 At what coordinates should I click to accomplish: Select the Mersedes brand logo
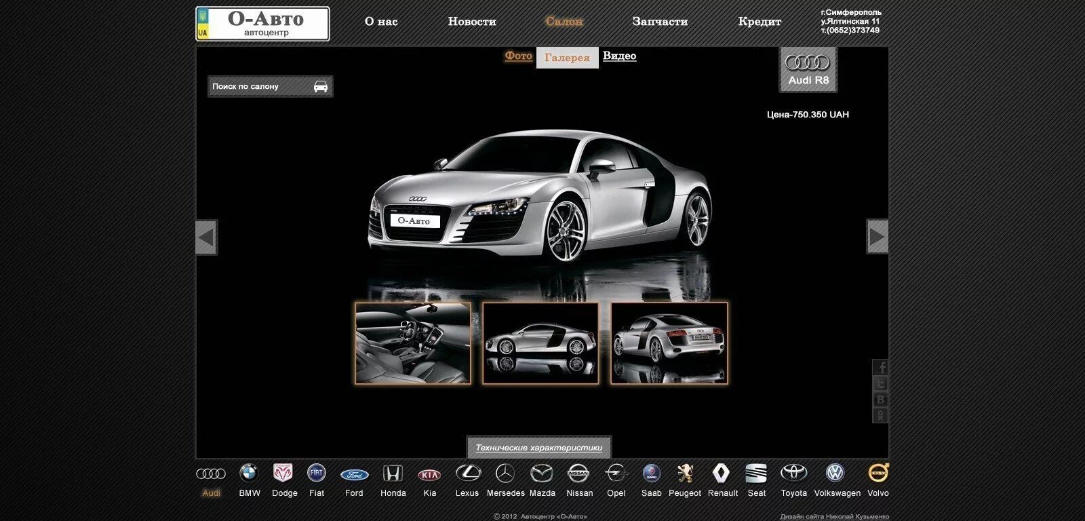tap(505, 473)
